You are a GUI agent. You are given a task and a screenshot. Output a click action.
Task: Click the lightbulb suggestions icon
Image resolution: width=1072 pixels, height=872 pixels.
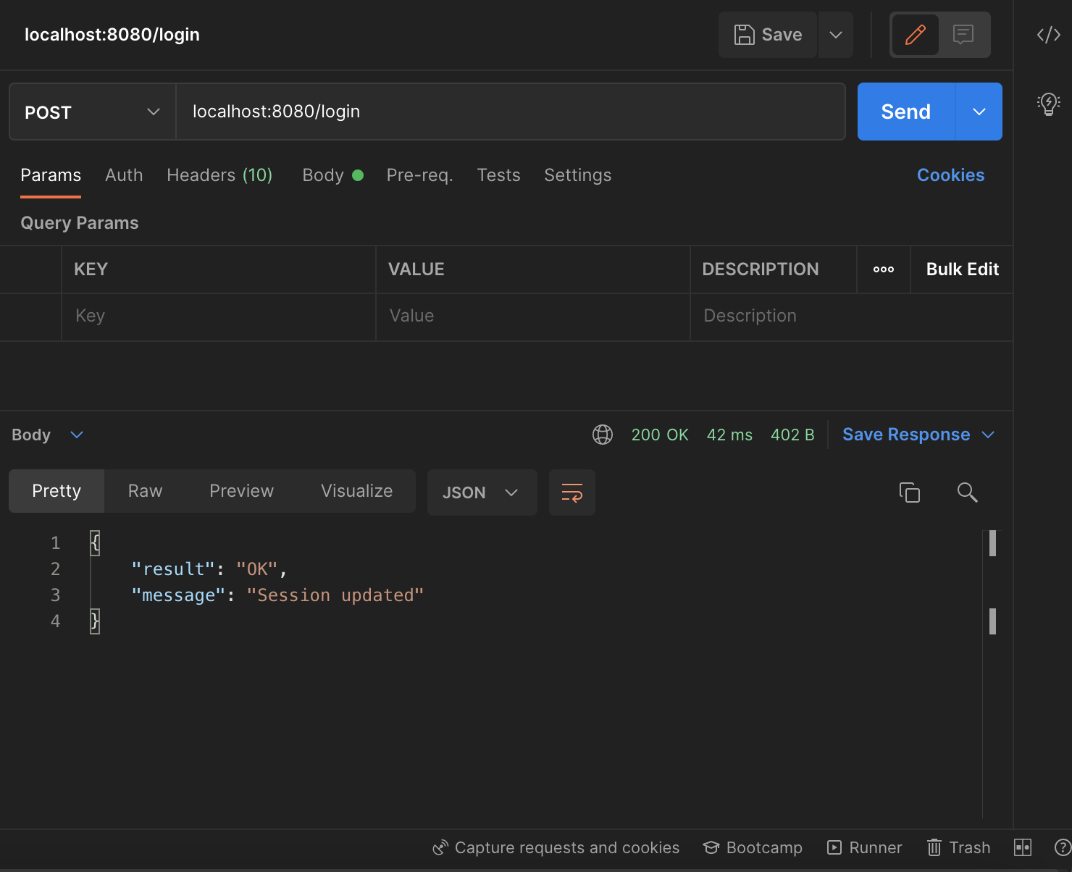[x=1048, y=104]
